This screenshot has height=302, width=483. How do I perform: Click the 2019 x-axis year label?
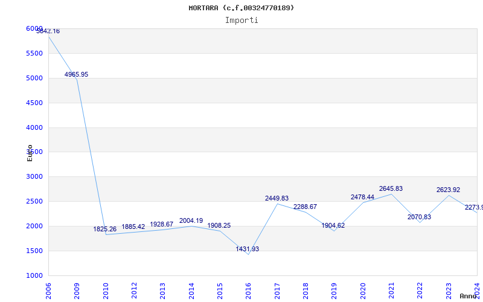pyautogui.click(x=334, y=291)
